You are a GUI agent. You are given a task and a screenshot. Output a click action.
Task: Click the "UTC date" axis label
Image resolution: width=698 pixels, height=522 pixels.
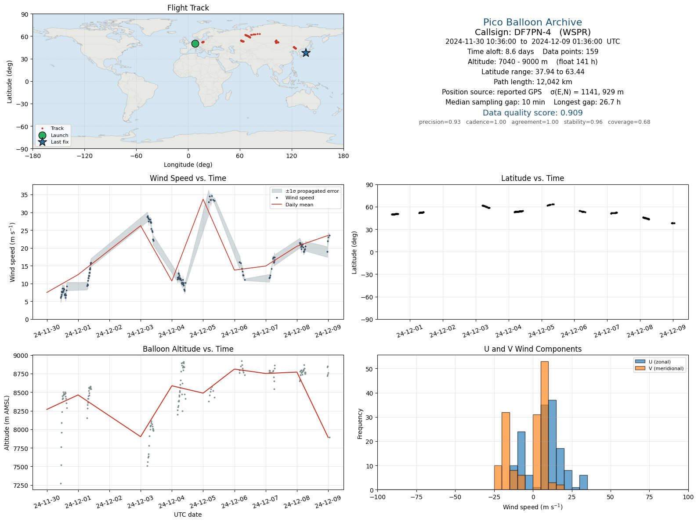pyautogui.click(x=188, y=515)
